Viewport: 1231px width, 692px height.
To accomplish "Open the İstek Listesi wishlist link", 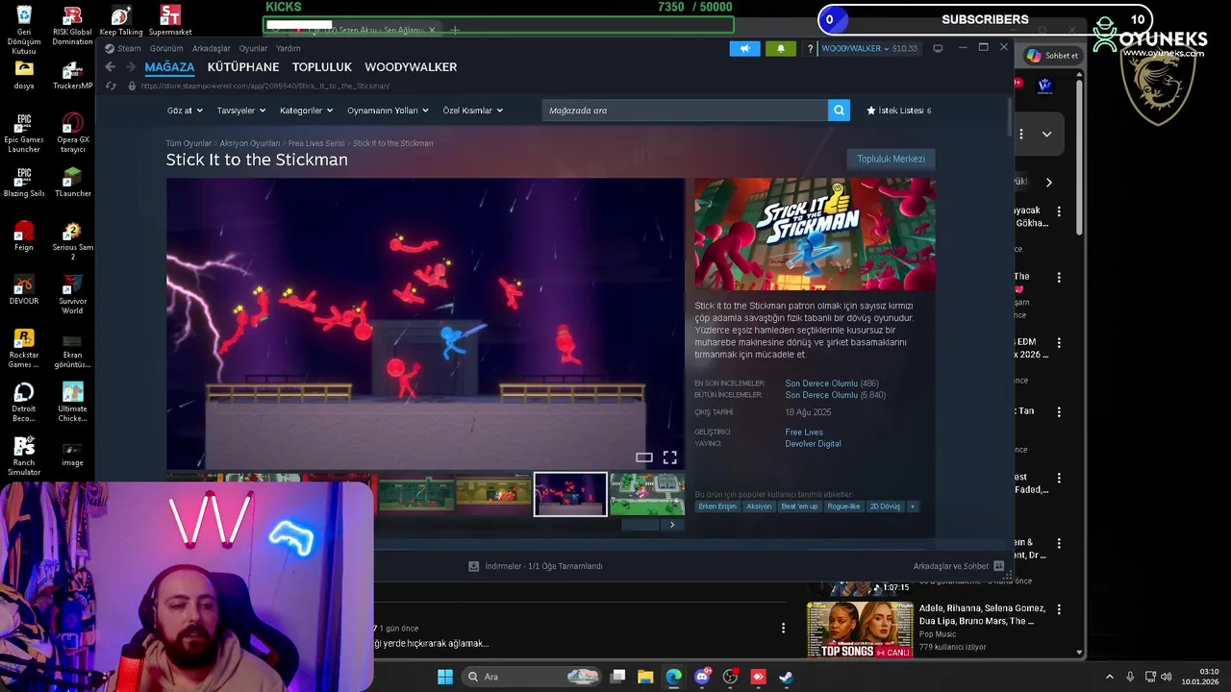I will [898, 111].
